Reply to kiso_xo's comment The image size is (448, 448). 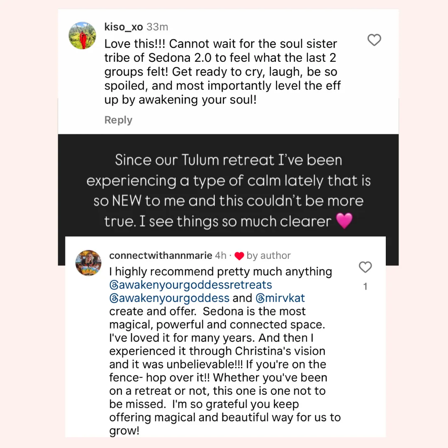coord(118,120)
